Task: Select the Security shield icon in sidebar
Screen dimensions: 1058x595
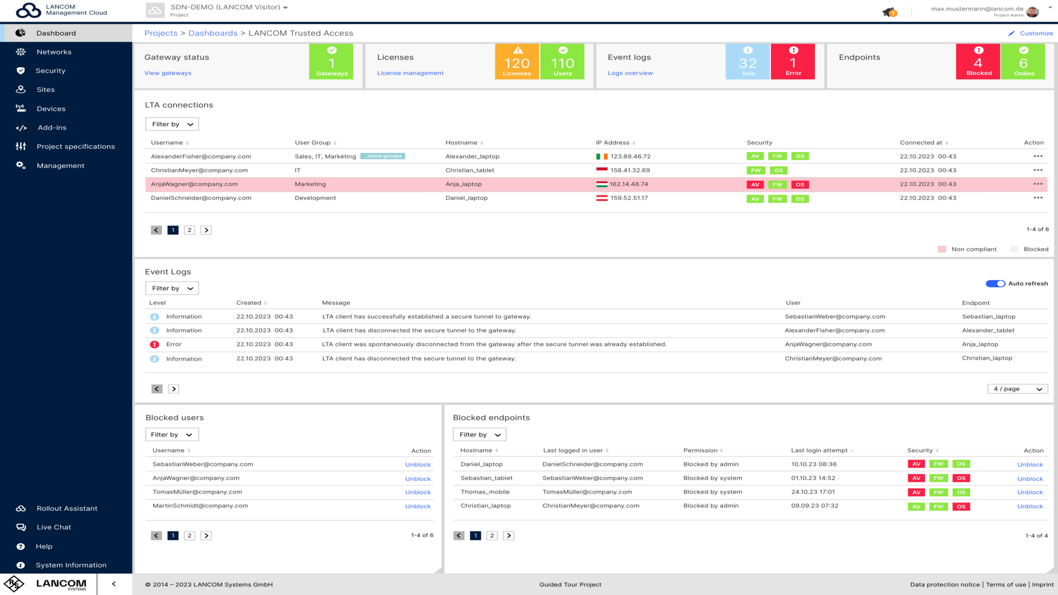Action: pyautogui.click(x=20, y=71)
